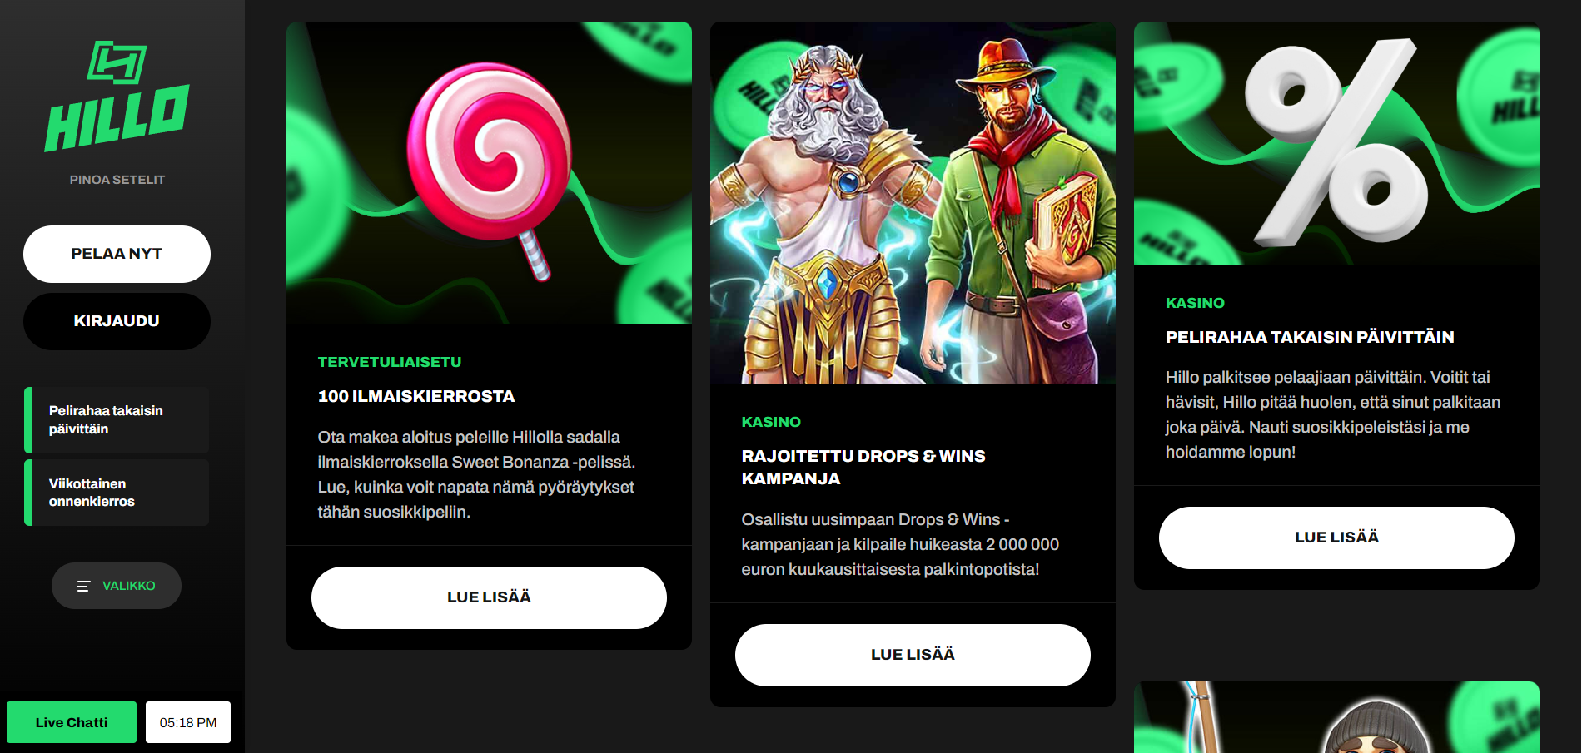Click the PELIRAHAA TAKAISIN PÄIVITTÄIN card heading
Image resolution: width=1582 pixels, height=753 pixels.
(x=1310, y=337)
